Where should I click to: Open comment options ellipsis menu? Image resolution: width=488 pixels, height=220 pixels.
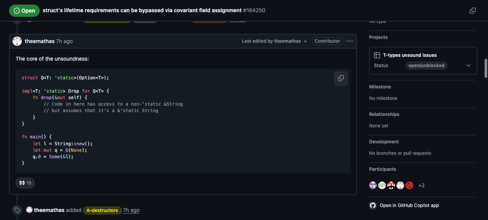coord(350,41)
